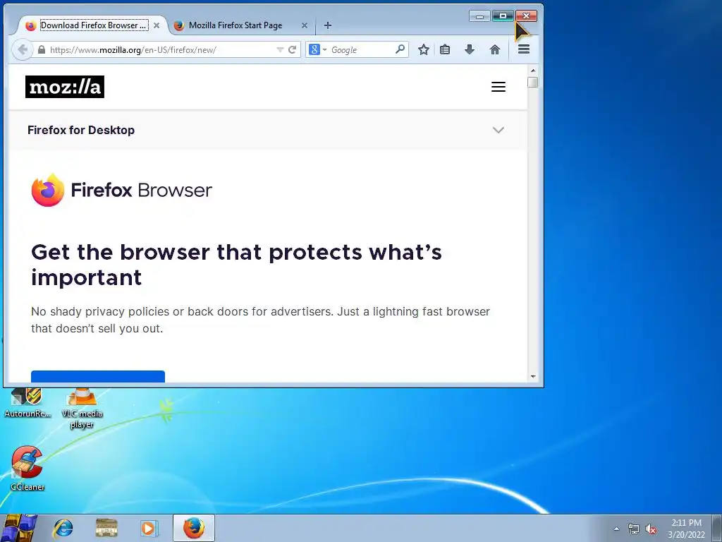The height and width of the screenshot is (542, 722).
Task: Click the padlock site identity icon
Action: click(42, 50)
